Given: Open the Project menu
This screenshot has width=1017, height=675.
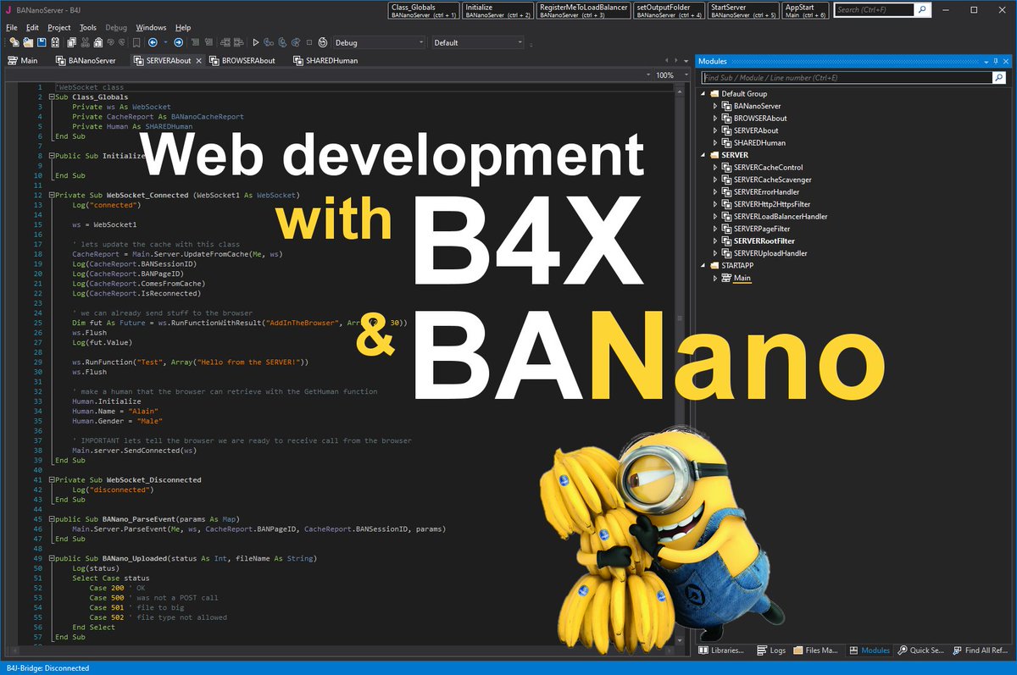Looking at the screenshot, I should pyautogui.click(x=59, y=27).
